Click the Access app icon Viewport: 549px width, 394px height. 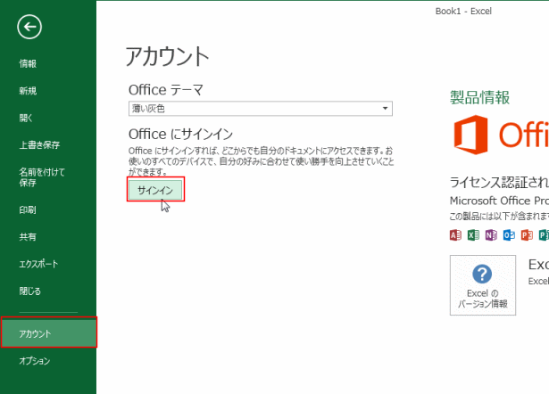click(x=455, y=235)
